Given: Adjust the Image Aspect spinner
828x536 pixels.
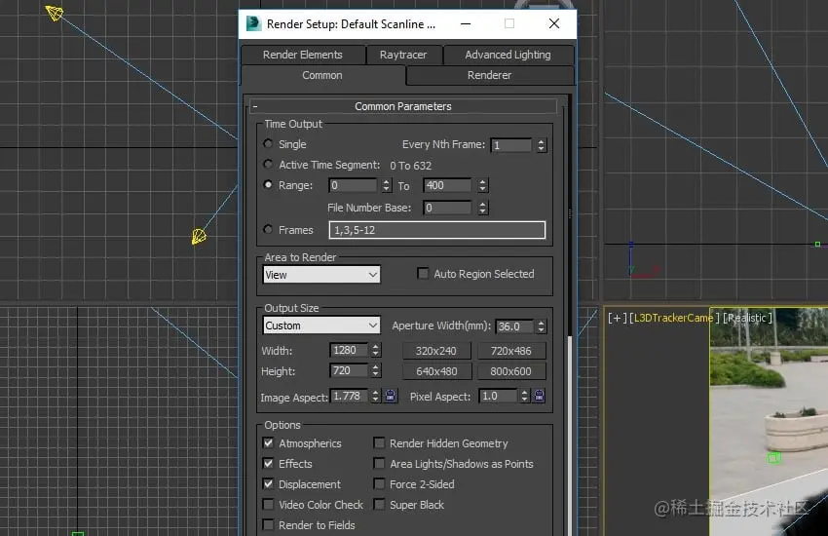Looking at the screenshot, I should (375, 396).
